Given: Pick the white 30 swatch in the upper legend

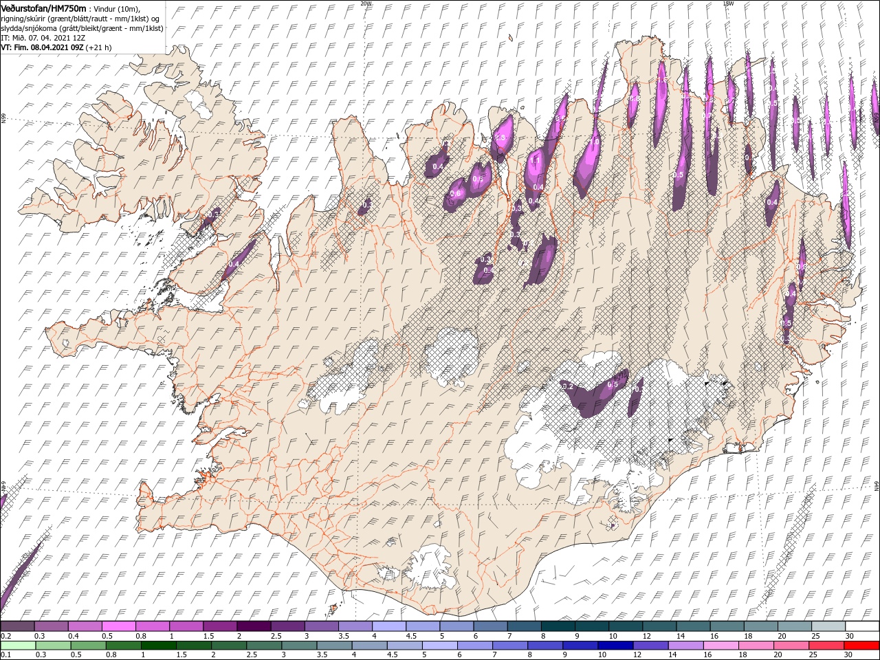Looking at the screenshot, I should [x=862, y=626].
